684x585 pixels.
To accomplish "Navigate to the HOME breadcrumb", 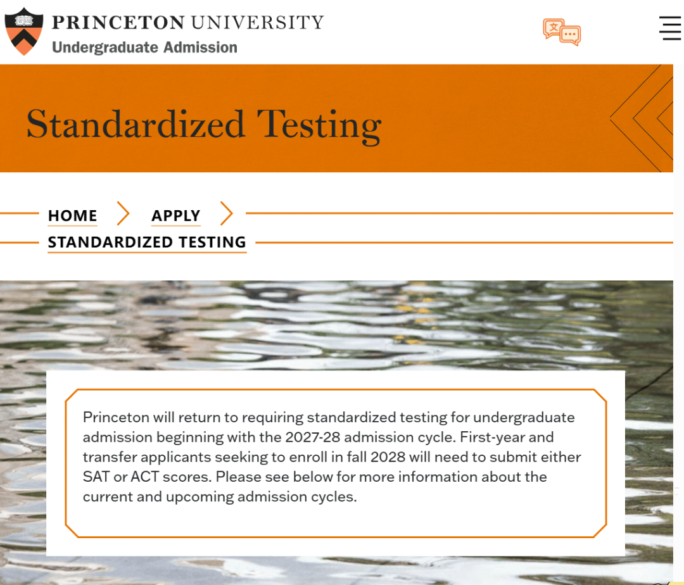I will click(x=72, y=215).
